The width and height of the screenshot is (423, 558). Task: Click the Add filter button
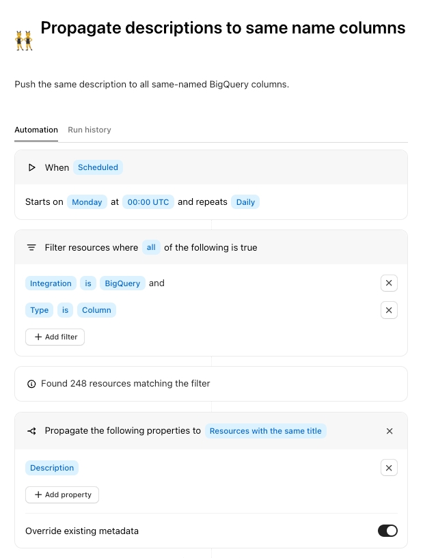tap(55, 337)
